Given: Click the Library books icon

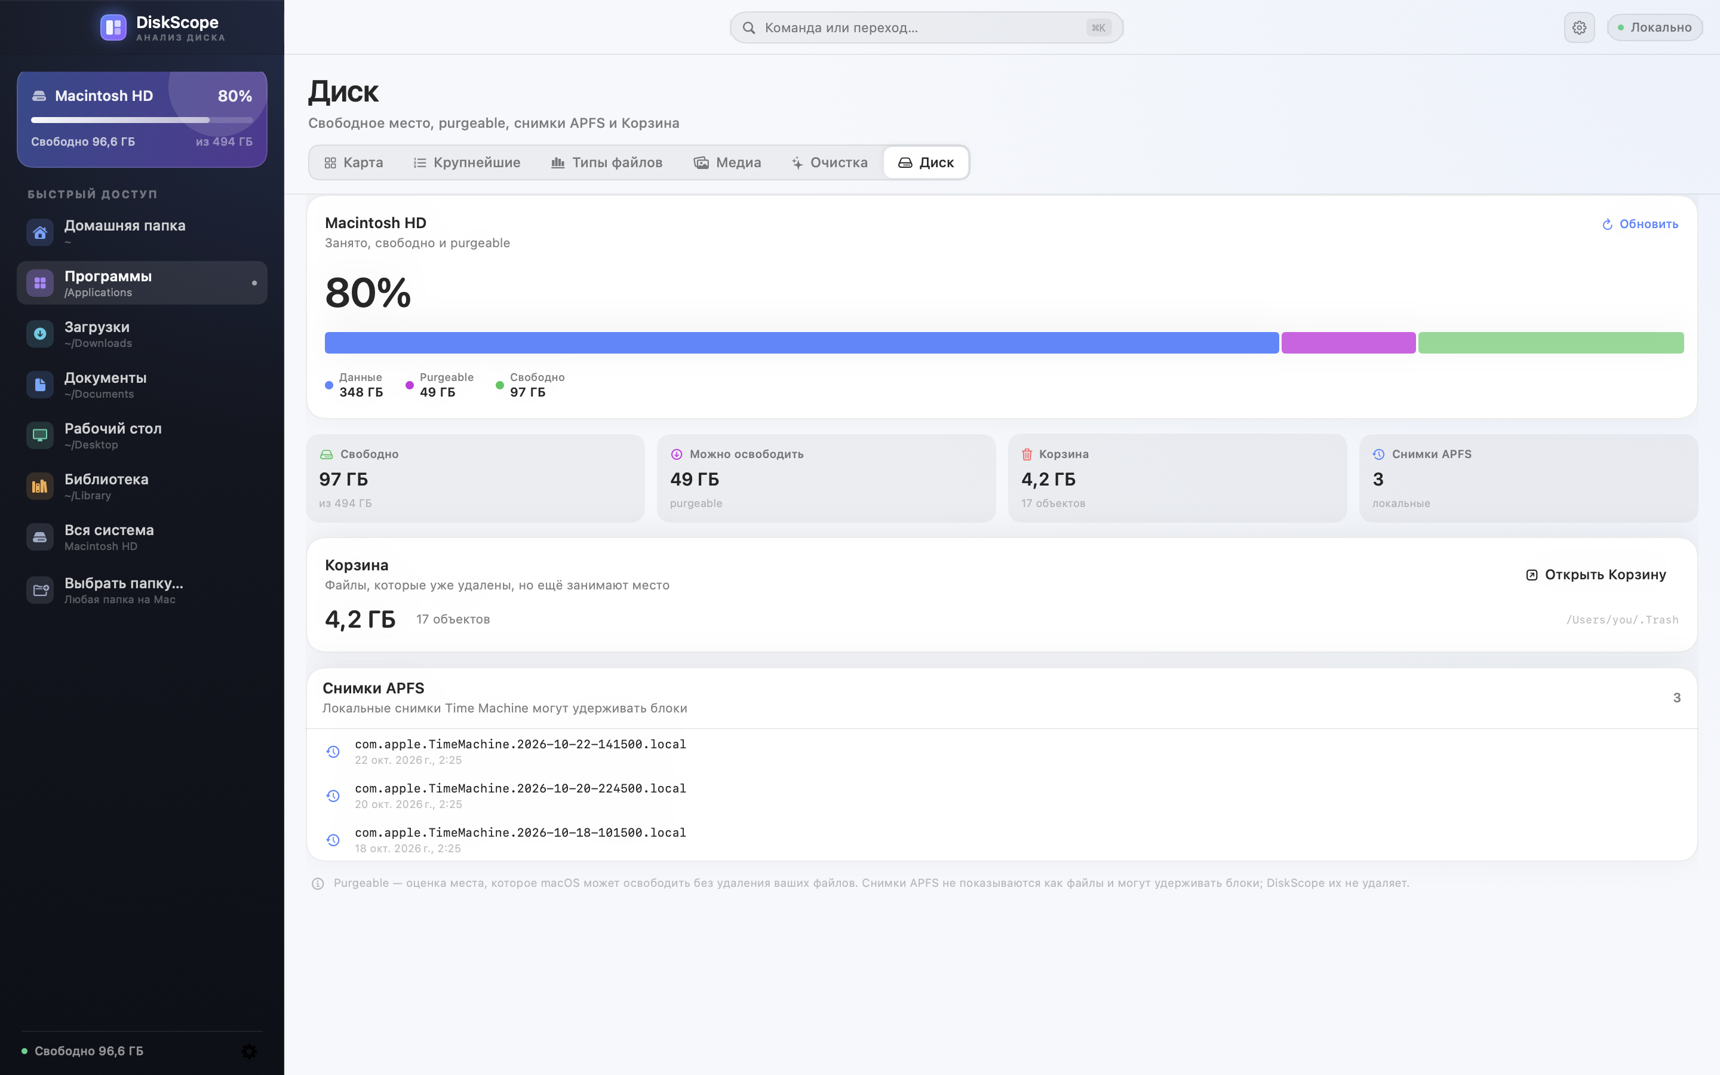Looking at the screenshot, I should click(40, 486).
